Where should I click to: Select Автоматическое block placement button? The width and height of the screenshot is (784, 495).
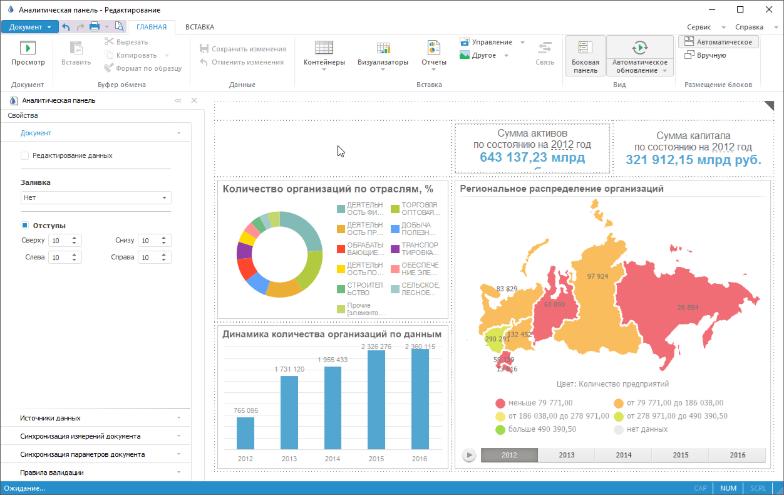(x=718, y=41)
